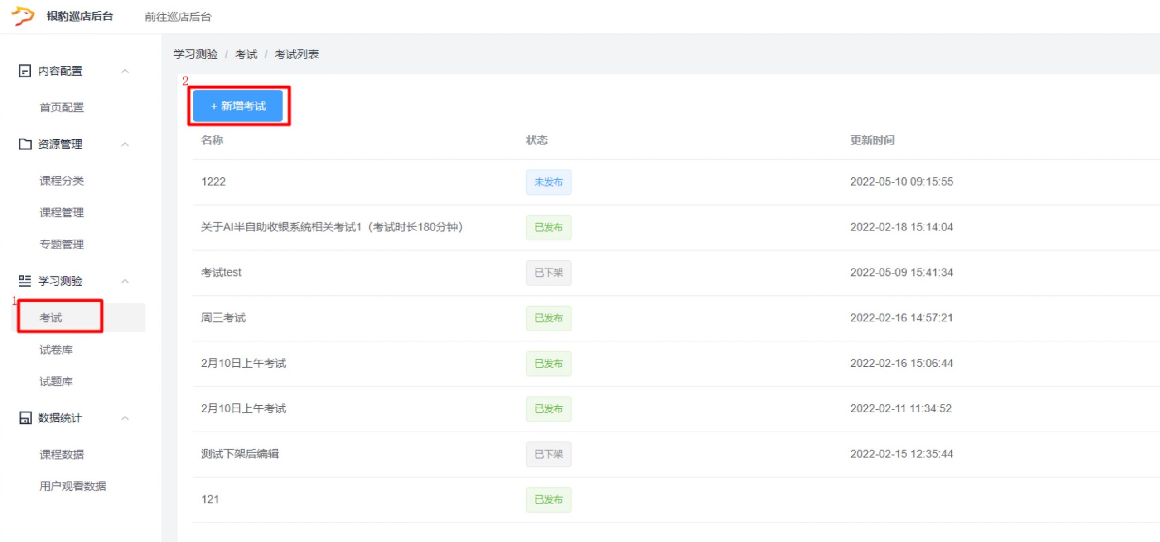Viewport: 1160px width, 542px height.
Task: Click the 资源管理 folder icon
Action: (x=24, y=144)
